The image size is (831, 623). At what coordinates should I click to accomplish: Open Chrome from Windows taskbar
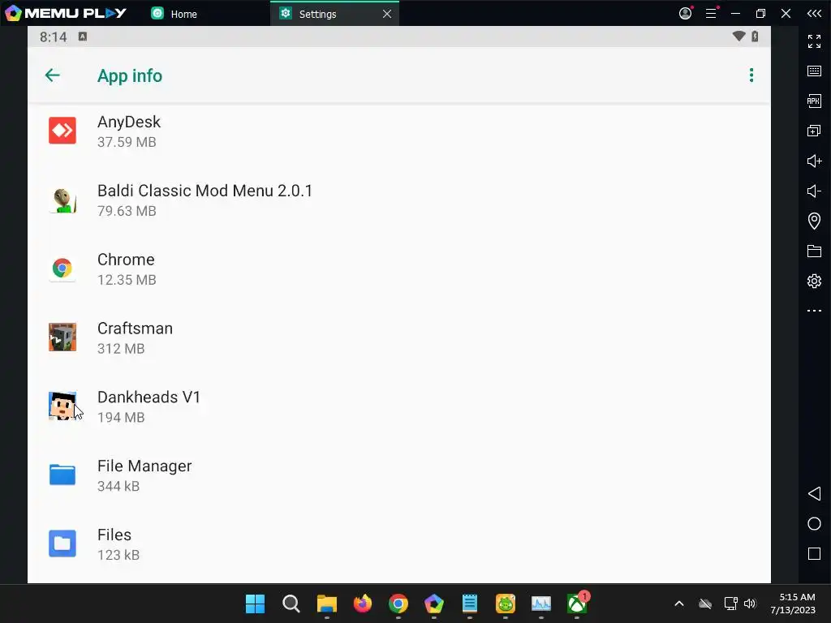tap(398, 604)
